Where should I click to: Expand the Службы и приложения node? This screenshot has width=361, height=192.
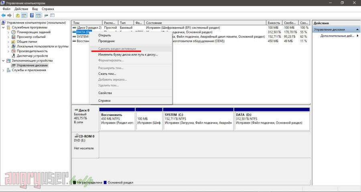(4, 70)
